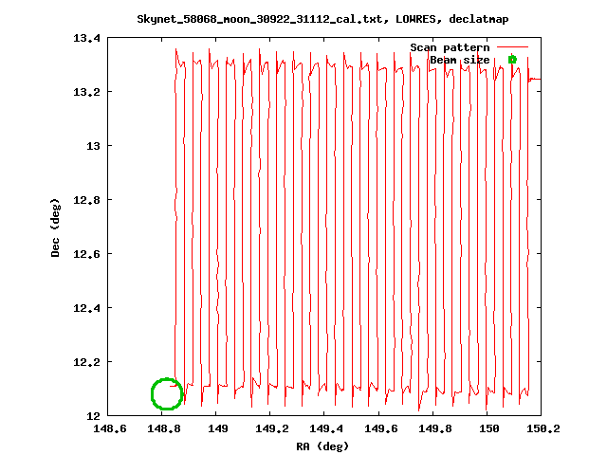This screenshot has width=607, height=455.
Task: Click the 149.8 tick label on RA axis
Action: click(x=433, y=429)
